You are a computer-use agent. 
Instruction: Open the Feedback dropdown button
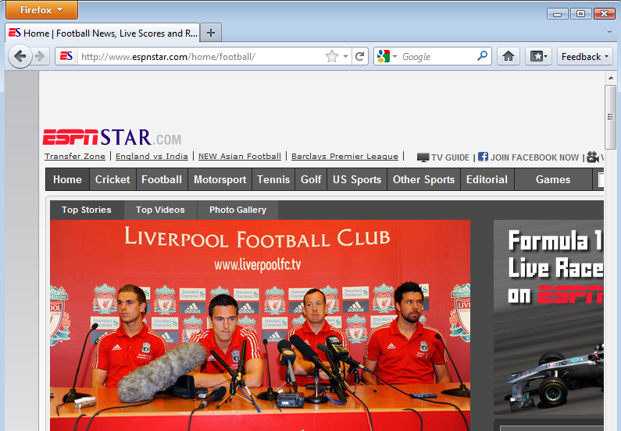click(584, 56)
